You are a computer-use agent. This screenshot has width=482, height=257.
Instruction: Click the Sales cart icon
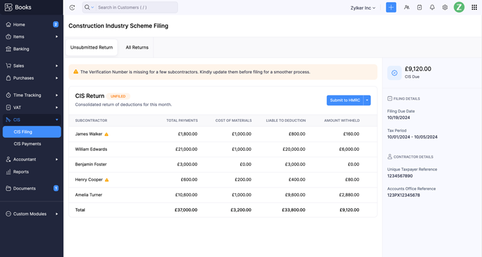coord(8,66)
